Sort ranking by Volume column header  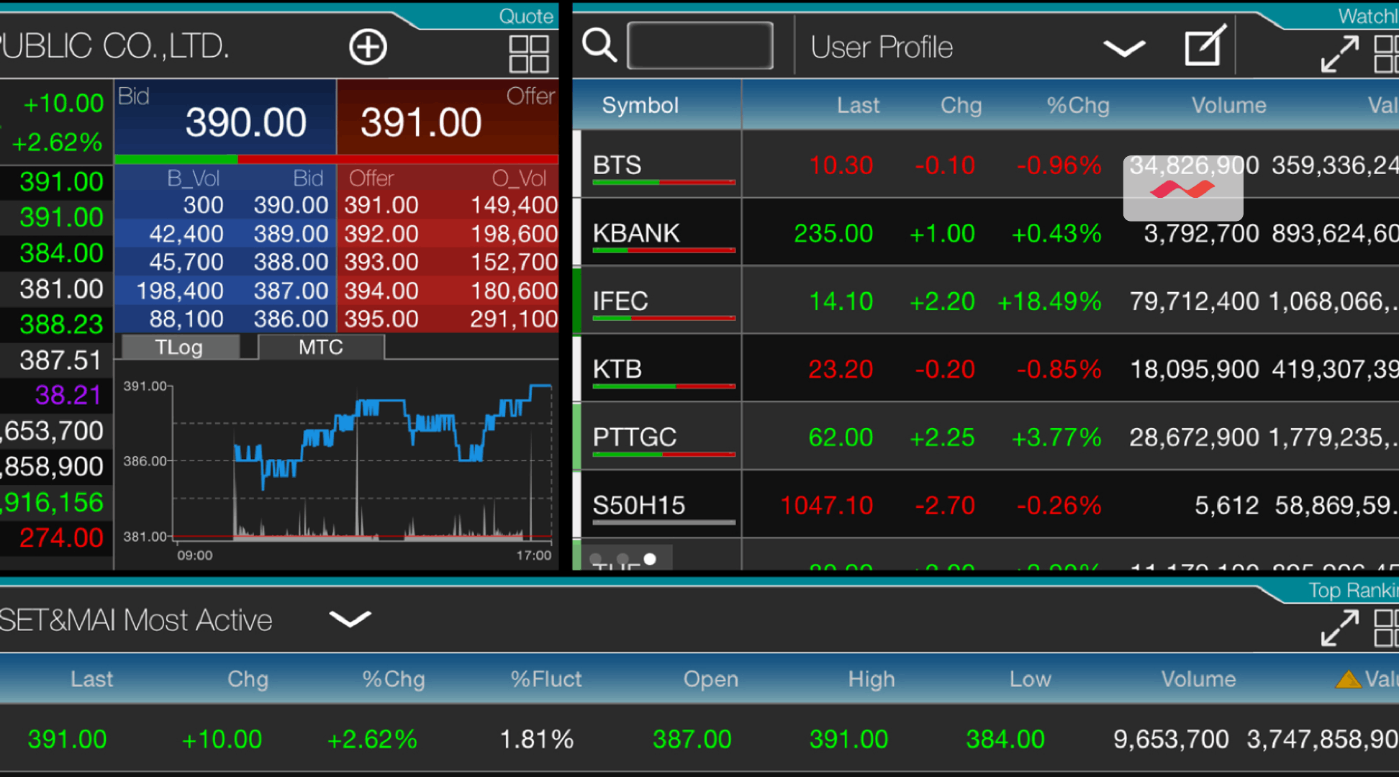pyautogui.click(x=1198, y=679)
